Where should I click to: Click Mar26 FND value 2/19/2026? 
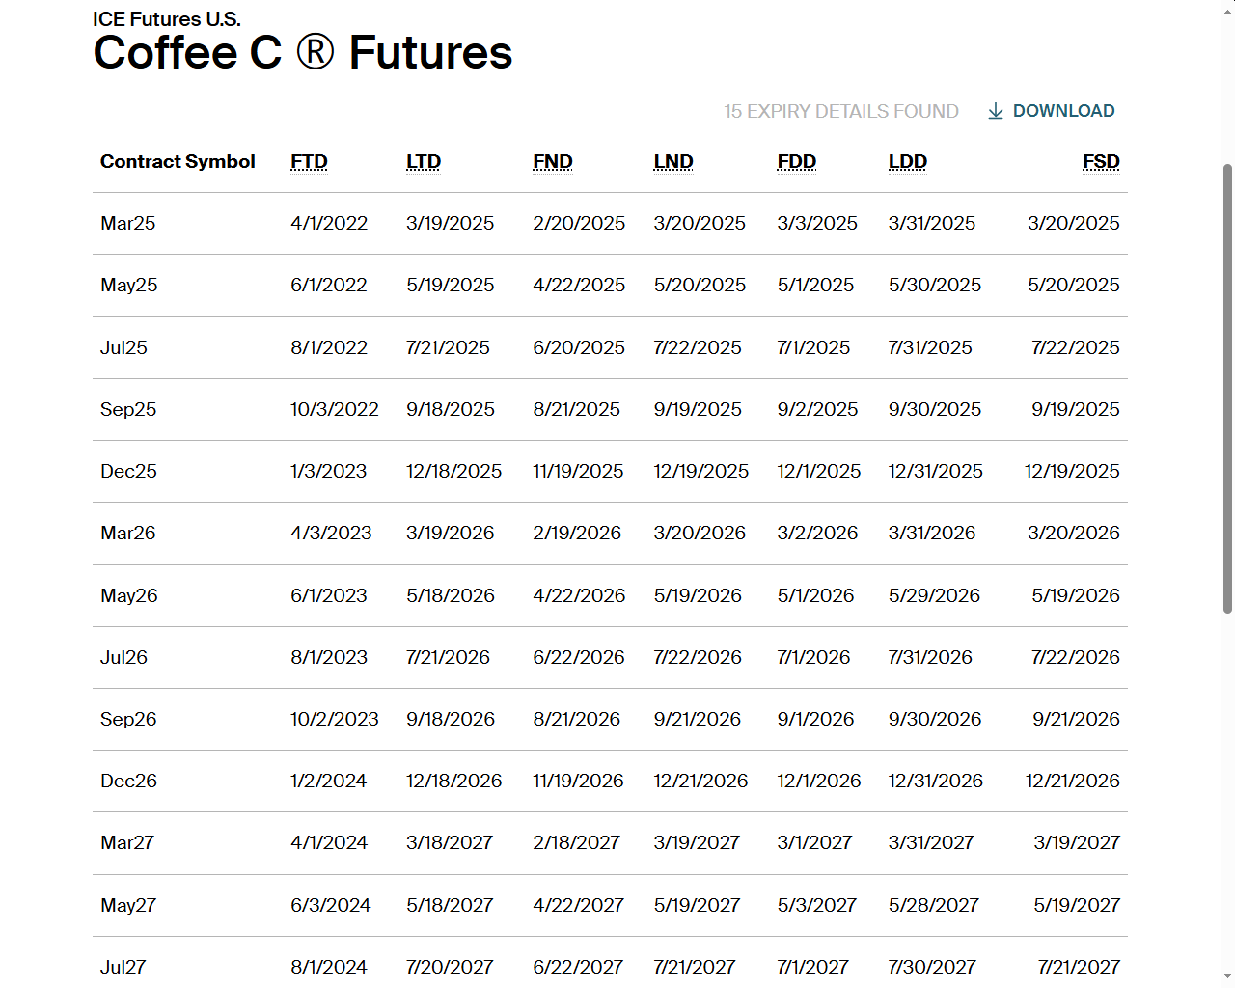tap(577, 533)
